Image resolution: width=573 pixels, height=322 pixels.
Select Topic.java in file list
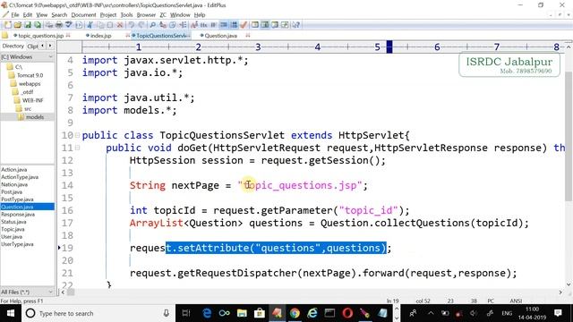click(x=13, y=229)
